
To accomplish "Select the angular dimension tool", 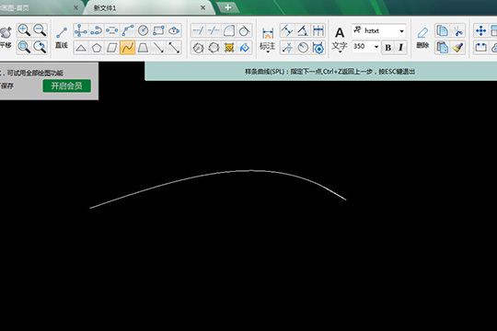I will pyautogui.click(x=303, y=30).
